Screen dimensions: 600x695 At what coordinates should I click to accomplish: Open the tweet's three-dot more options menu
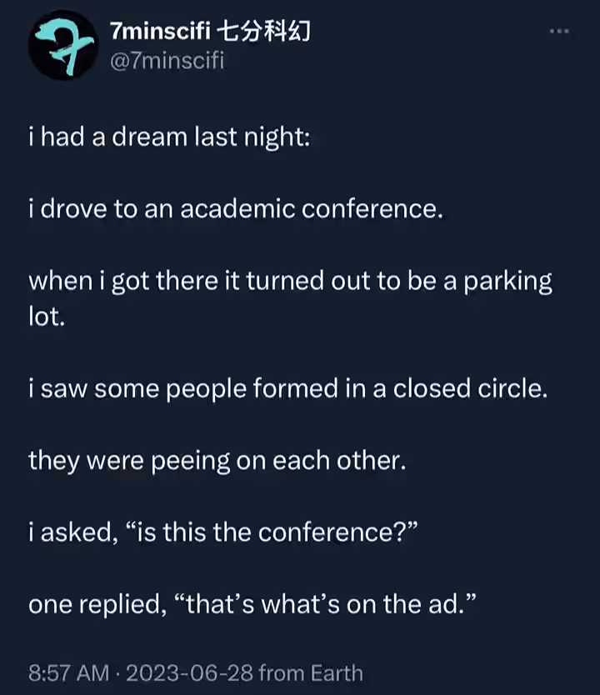pos(559,31)
